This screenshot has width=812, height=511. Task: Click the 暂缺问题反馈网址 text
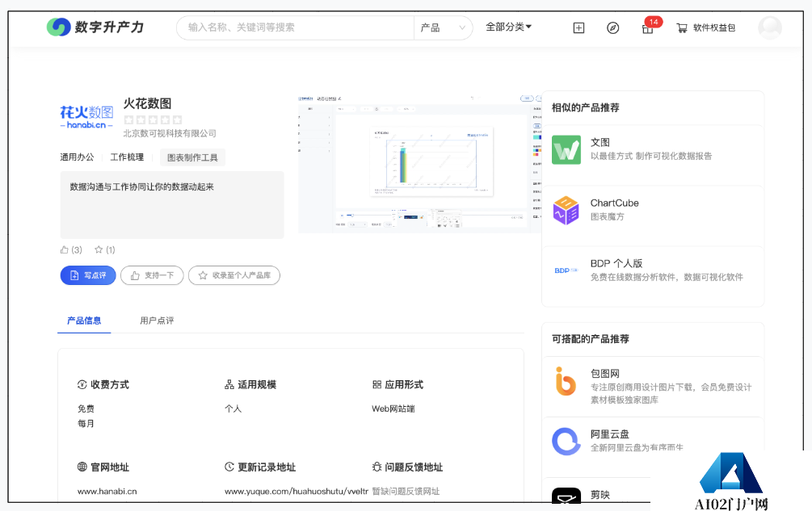[406, 492]
